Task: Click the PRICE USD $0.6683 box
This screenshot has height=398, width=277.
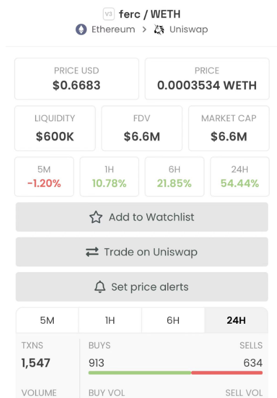Action: click(x=76, y=79)
